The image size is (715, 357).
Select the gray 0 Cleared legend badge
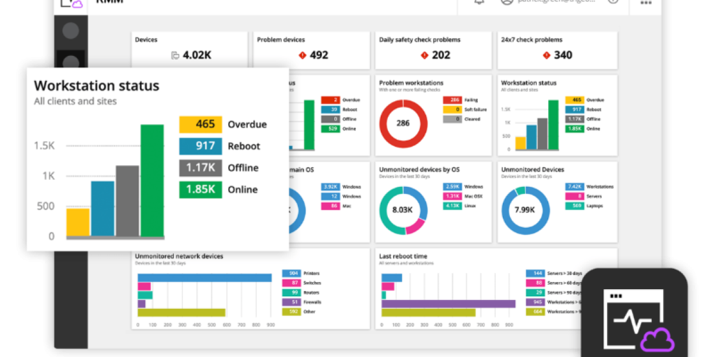(453, 119)
